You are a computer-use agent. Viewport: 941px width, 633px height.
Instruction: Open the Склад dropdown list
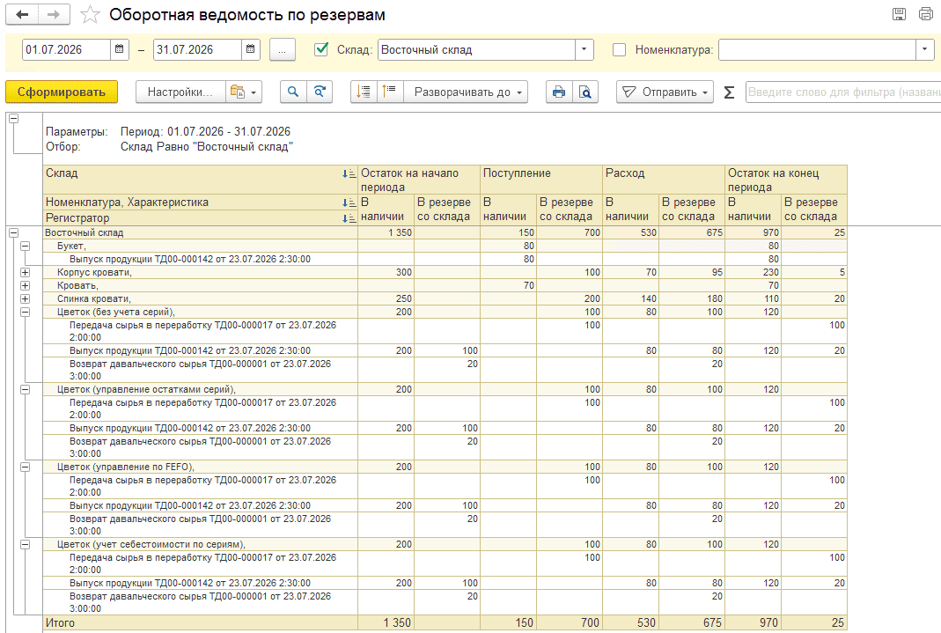584,49
